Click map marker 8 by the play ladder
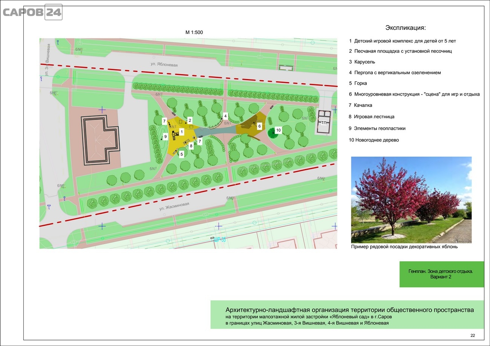This screenshot has width=490, height=346. 191,146
